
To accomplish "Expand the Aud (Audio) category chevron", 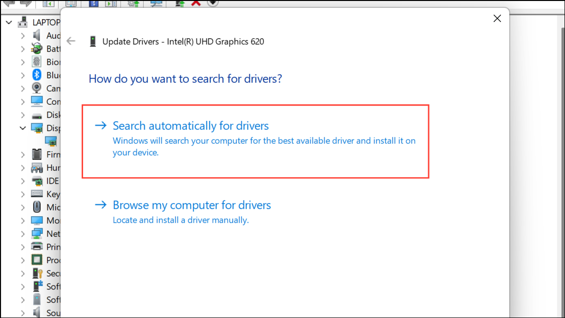I will [22, 36].
